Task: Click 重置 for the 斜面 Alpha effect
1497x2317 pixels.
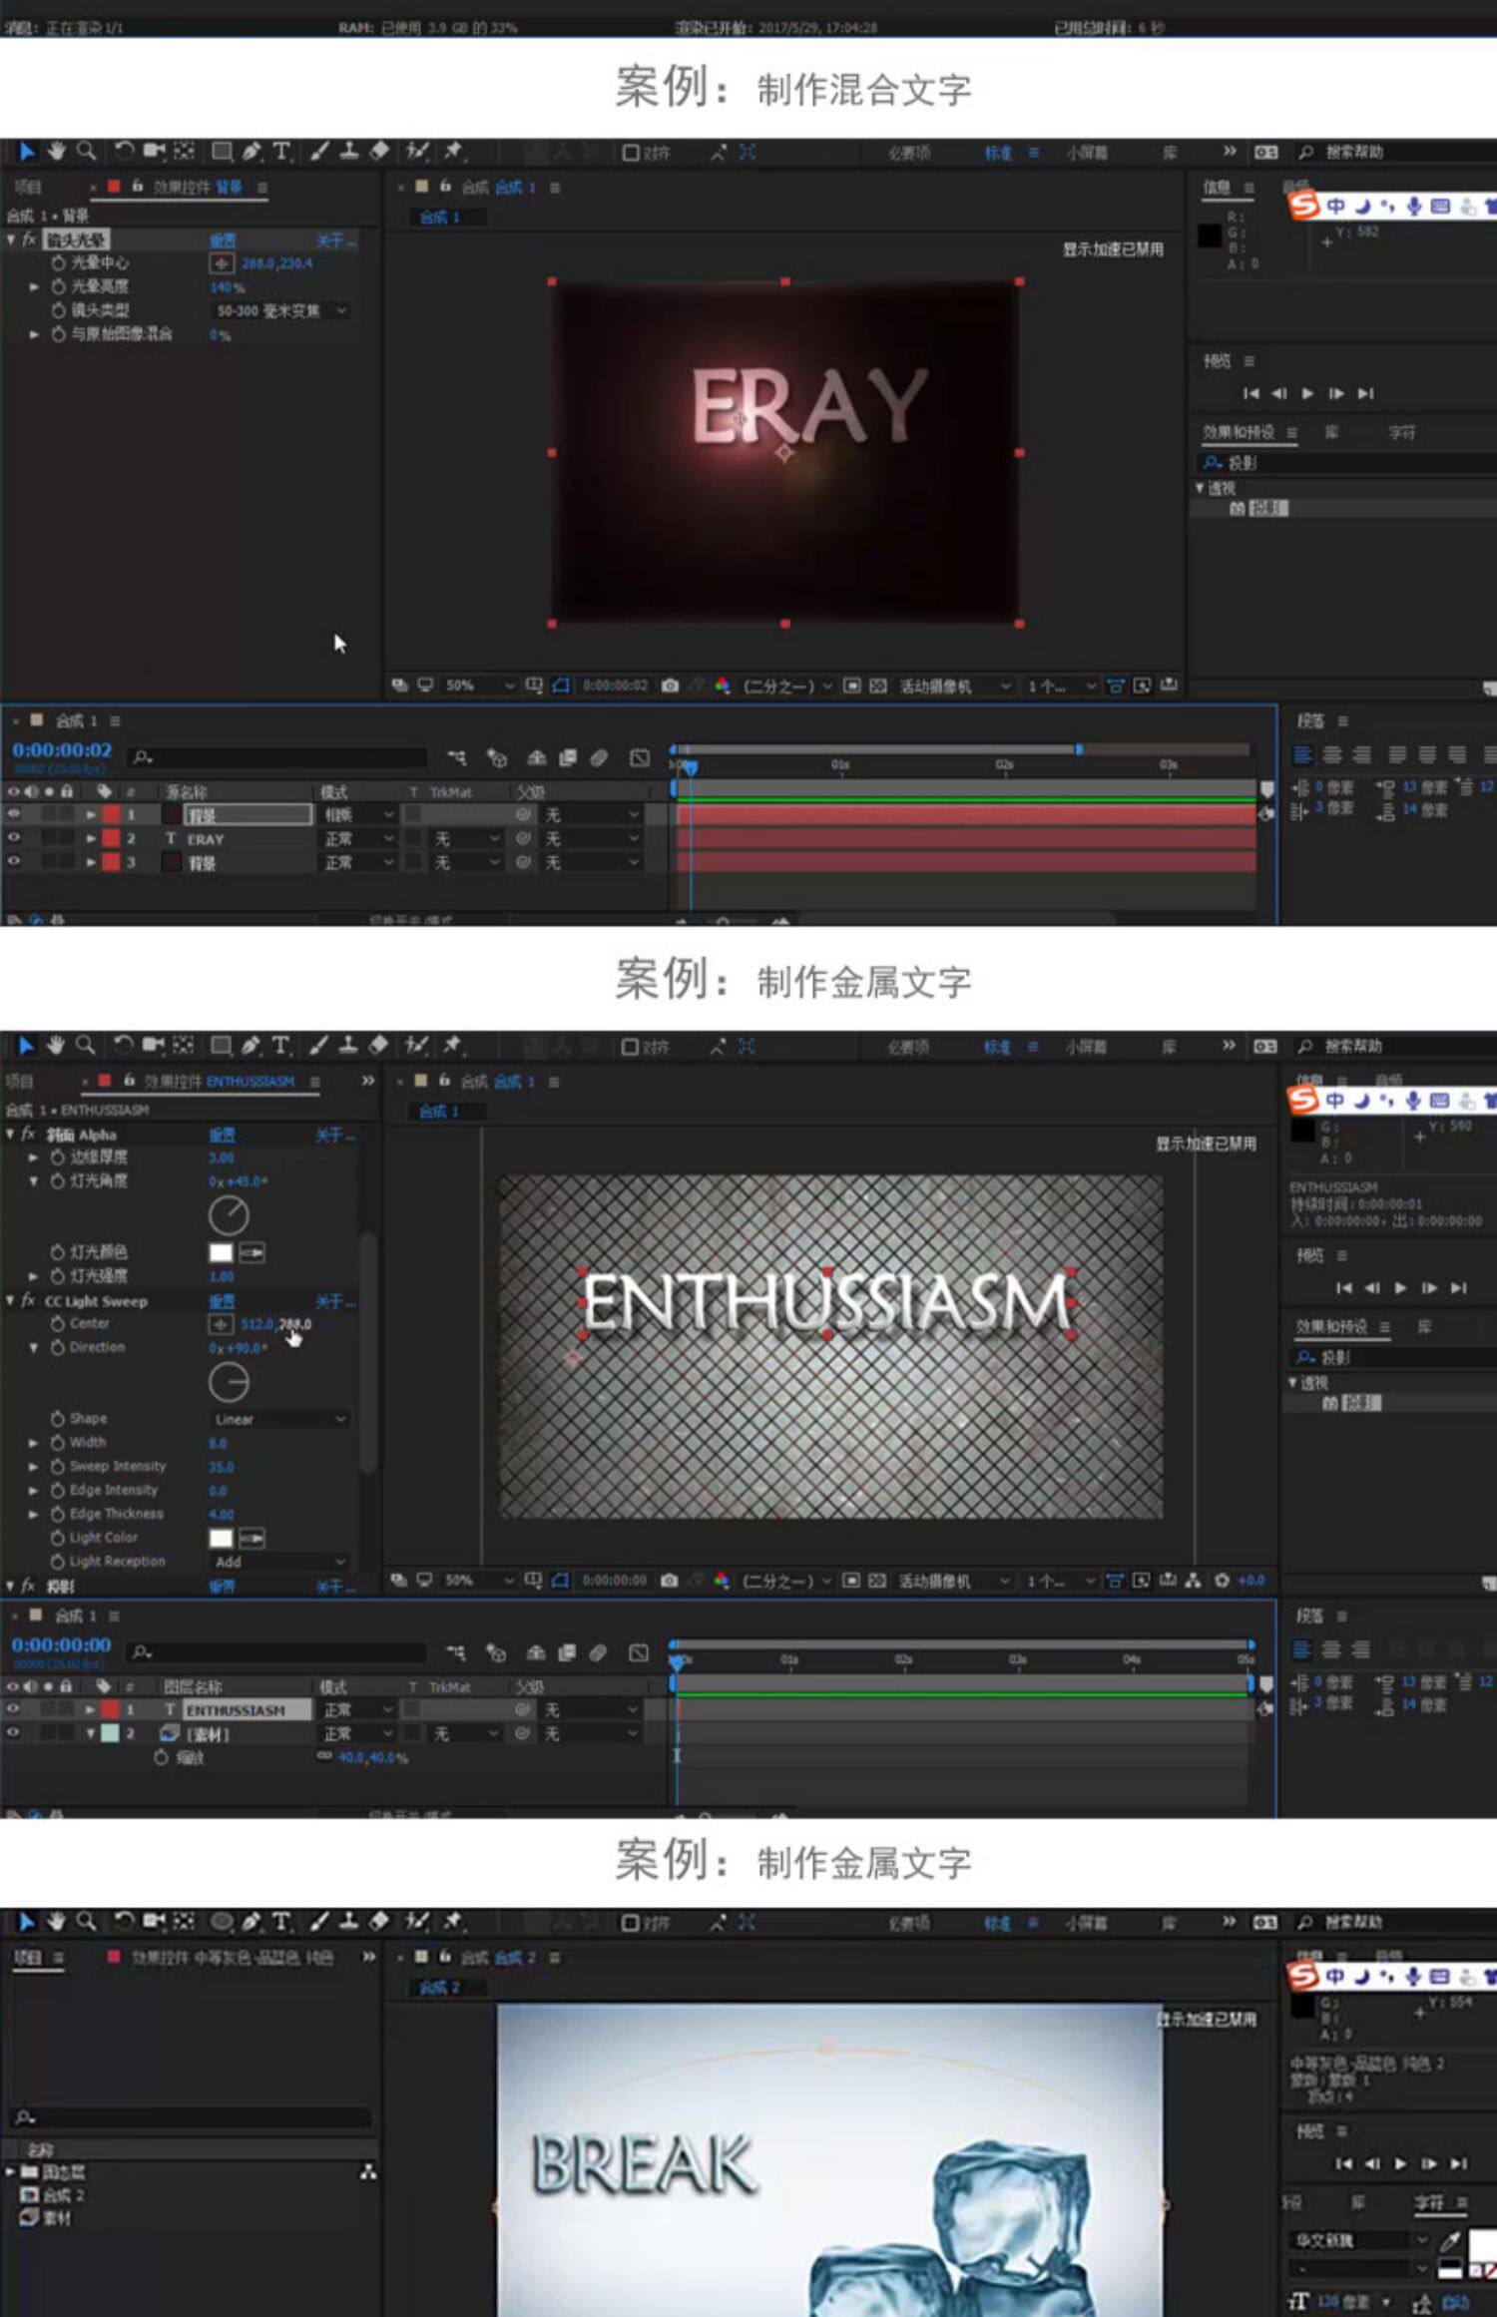Action: coord(222,1135)
